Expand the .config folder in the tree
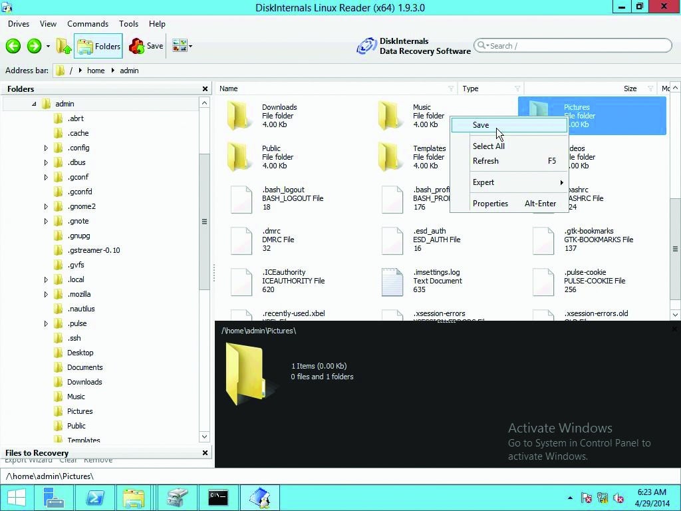This screenshot has width=681, height=511. [46, 148]
